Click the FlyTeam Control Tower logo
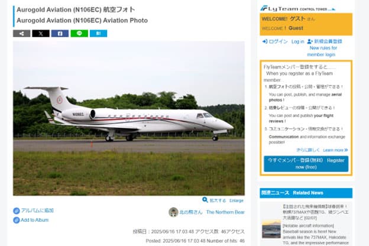The width and height of the screenshot is (369, 246). coord(297,8)
